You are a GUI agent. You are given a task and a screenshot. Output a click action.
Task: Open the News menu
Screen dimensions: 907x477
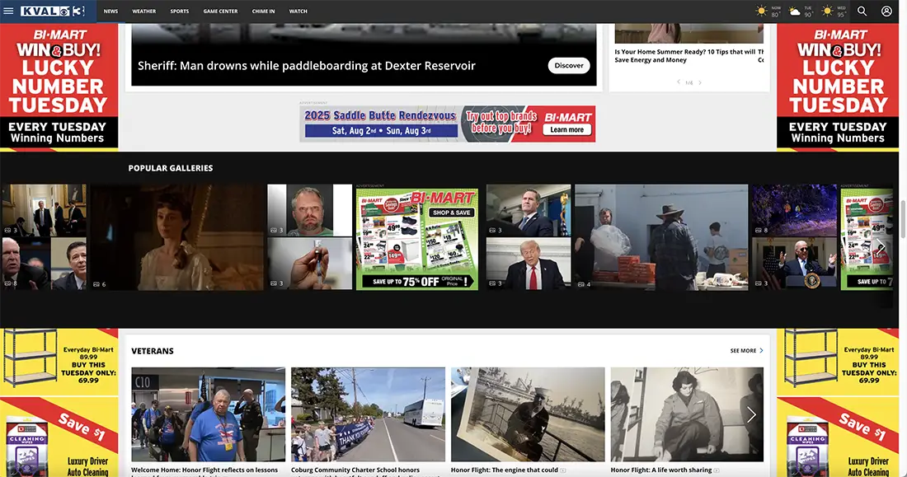point(110,11)
